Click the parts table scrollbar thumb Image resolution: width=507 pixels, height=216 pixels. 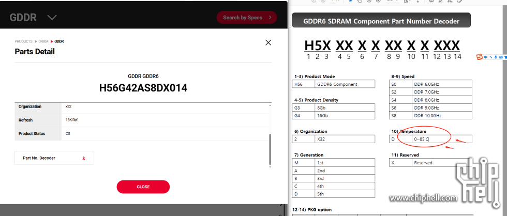click(x=270, y=149)
